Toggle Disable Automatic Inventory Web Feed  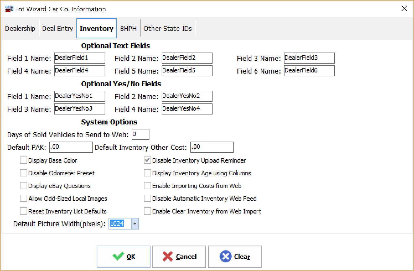(x=148, y=198)
